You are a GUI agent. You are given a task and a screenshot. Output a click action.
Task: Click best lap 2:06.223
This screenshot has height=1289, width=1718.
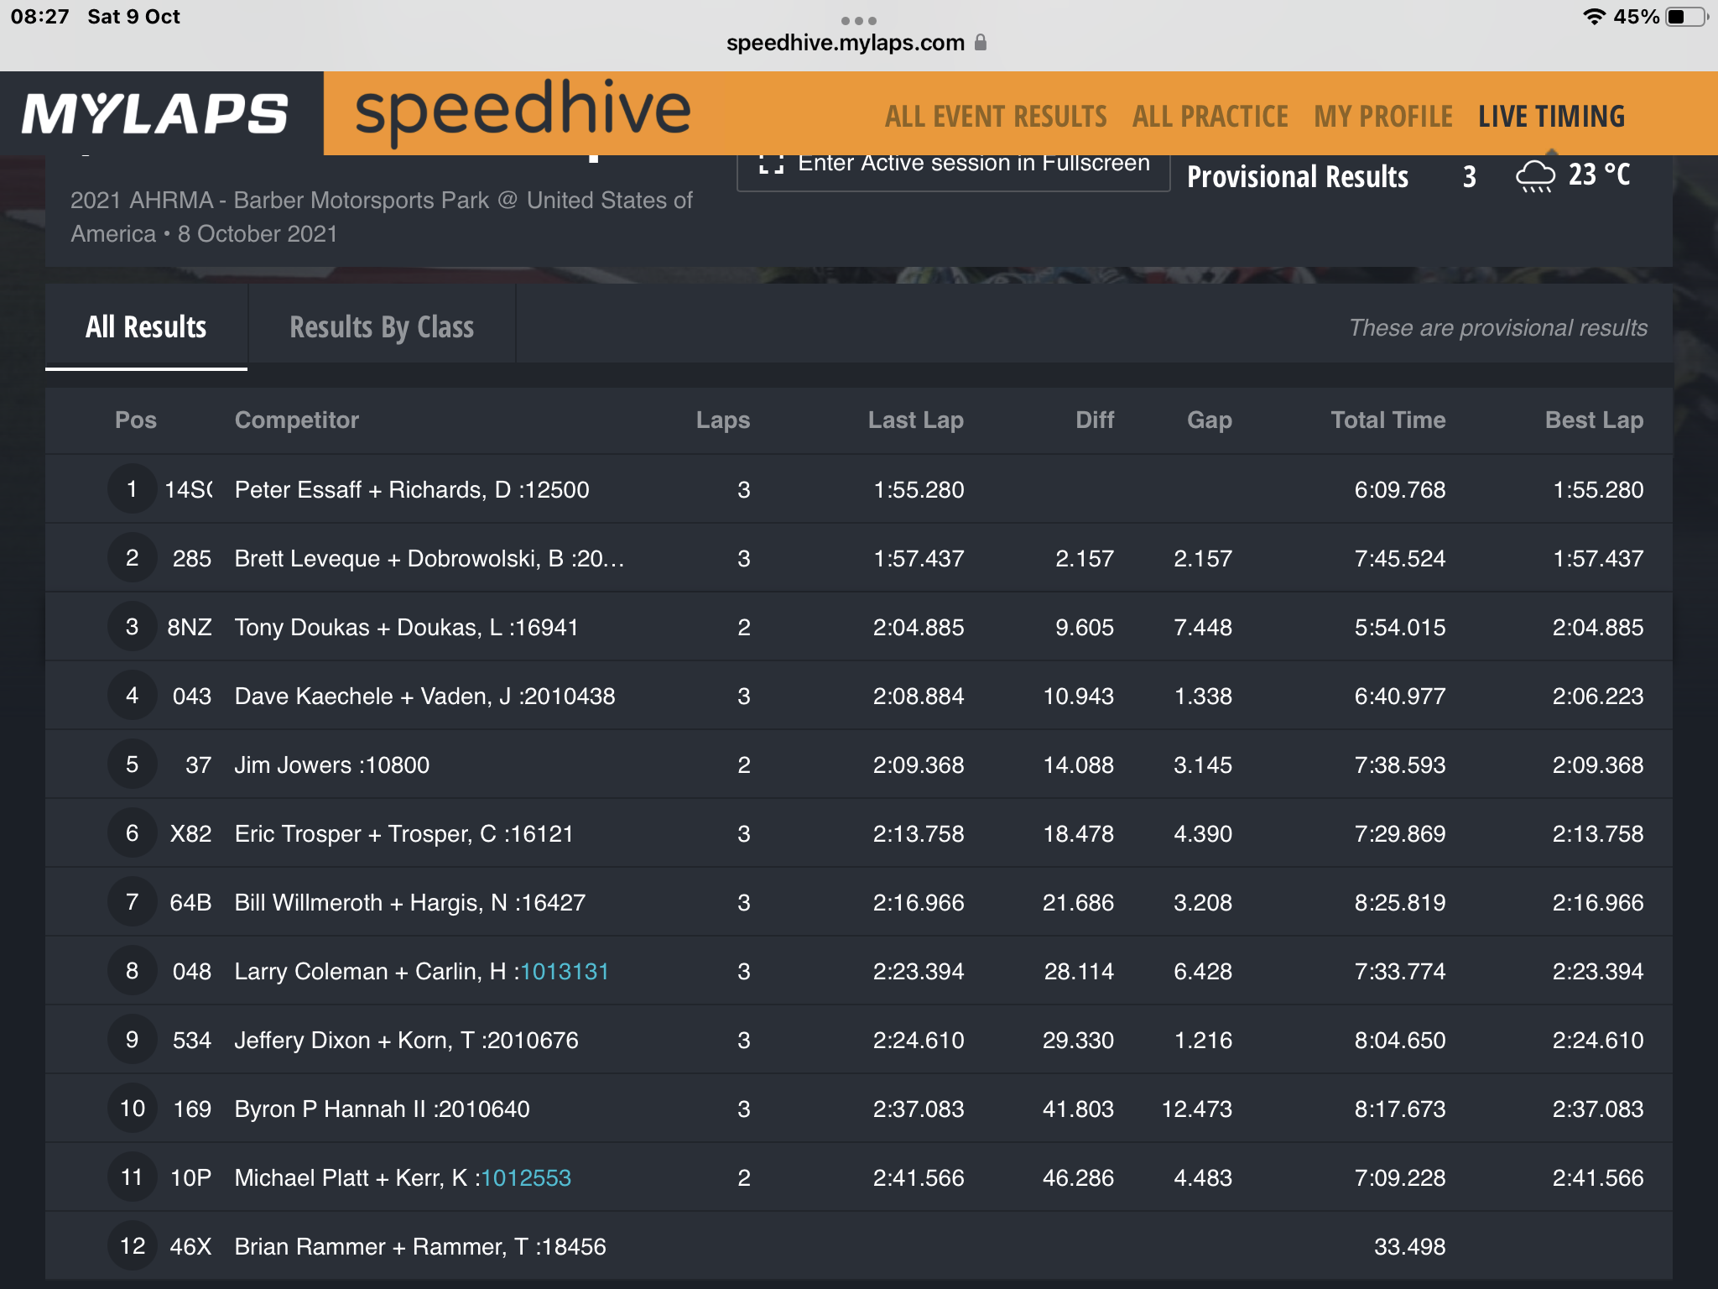(x=1598, y=697)
